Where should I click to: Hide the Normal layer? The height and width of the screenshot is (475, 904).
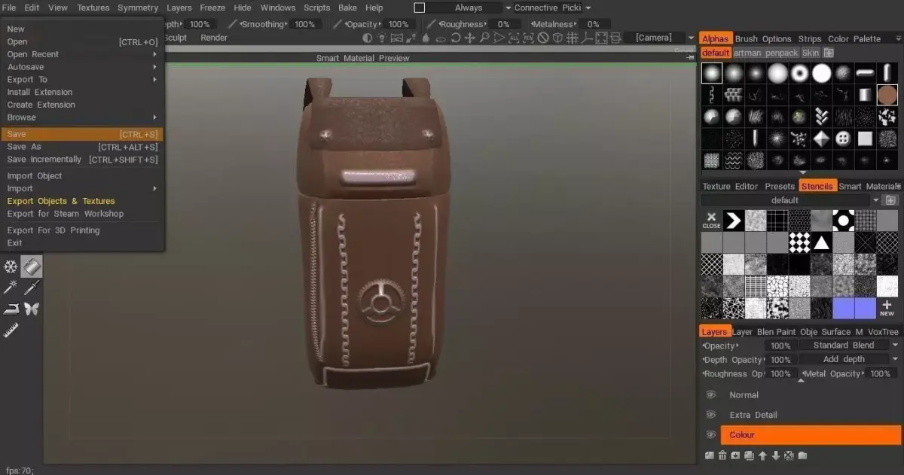711,394
